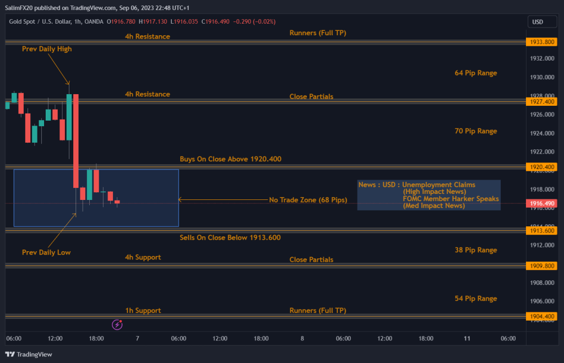Click the 1920.400 orange price tag

540,166
